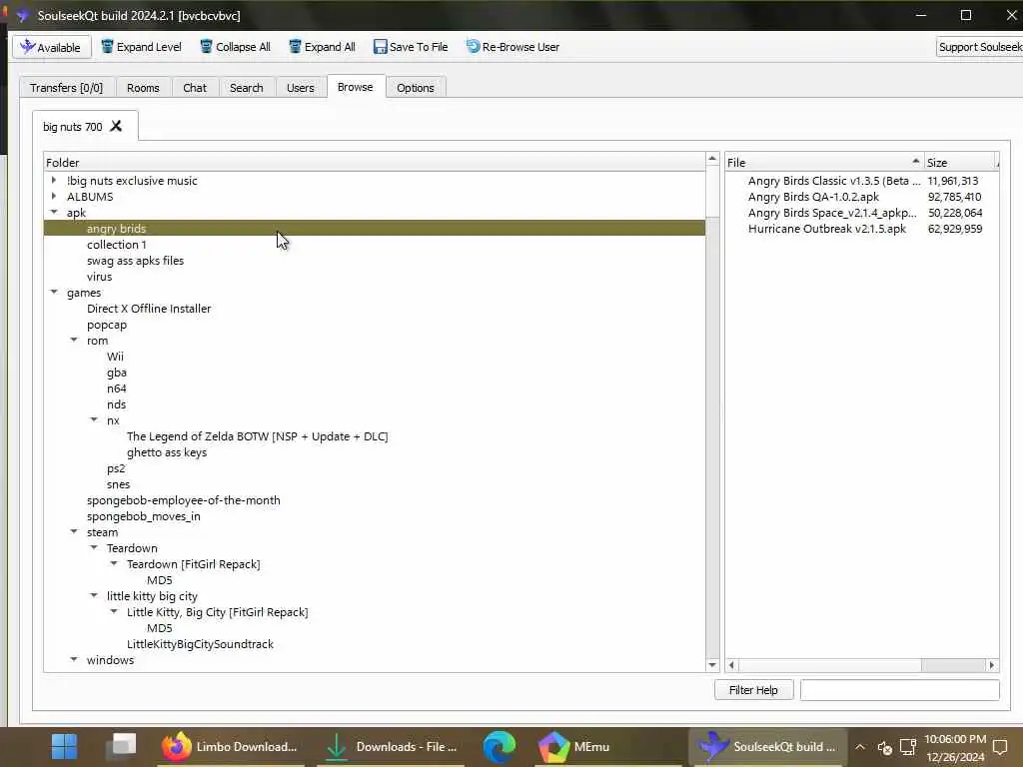
Task: Expand the !big nuts exclusive music folder
Action: click(54, 180)
